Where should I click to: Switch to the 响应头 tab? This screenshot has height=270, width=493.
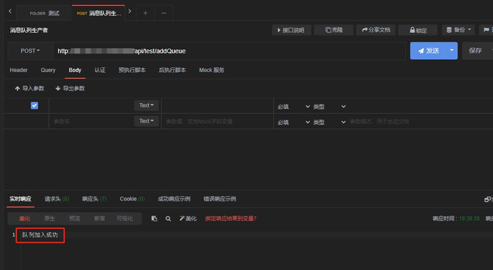(94, 199)
